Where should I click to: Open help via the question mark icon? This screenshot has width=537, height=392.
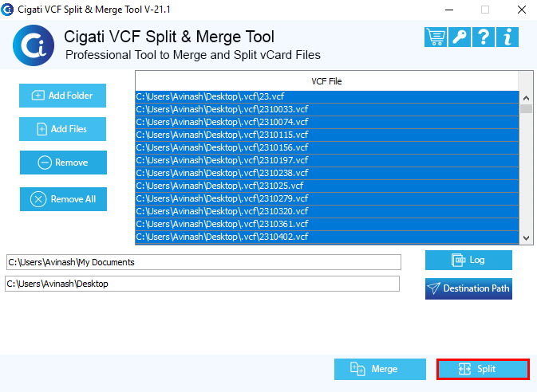click(x=483, y=37)
